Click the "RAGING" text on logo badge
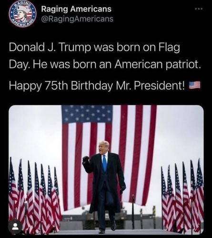This screenshot has height=238, width=212. point(24,3)
